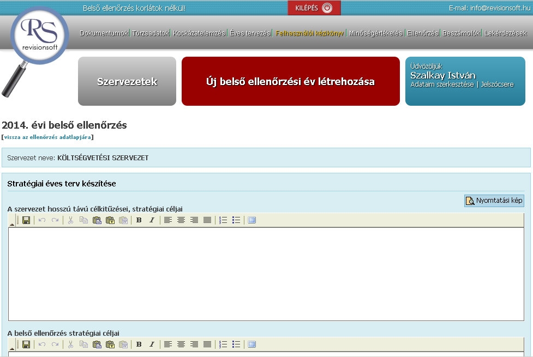
Task: Toggle bold in belső ellenőrzés stratégiai céljai editor
Action: coord(139,344)
